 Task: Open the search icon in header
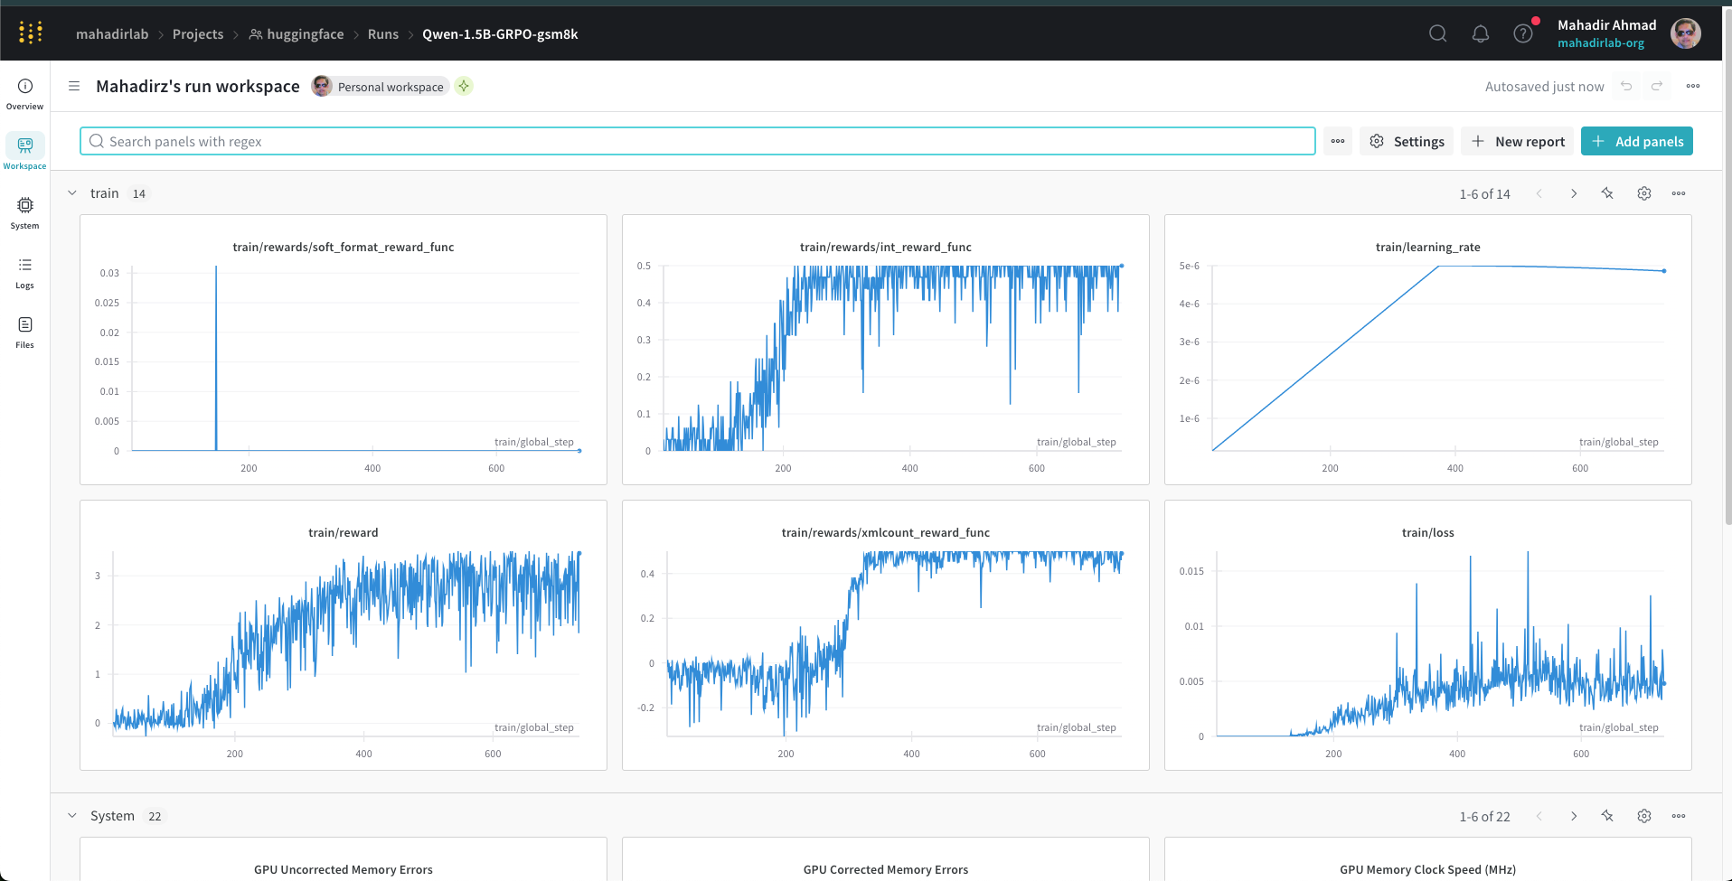1437,33
